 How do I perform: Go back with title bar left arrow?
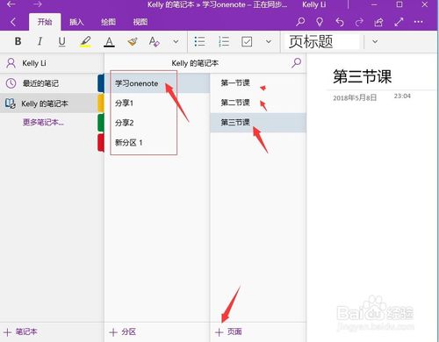11,4
